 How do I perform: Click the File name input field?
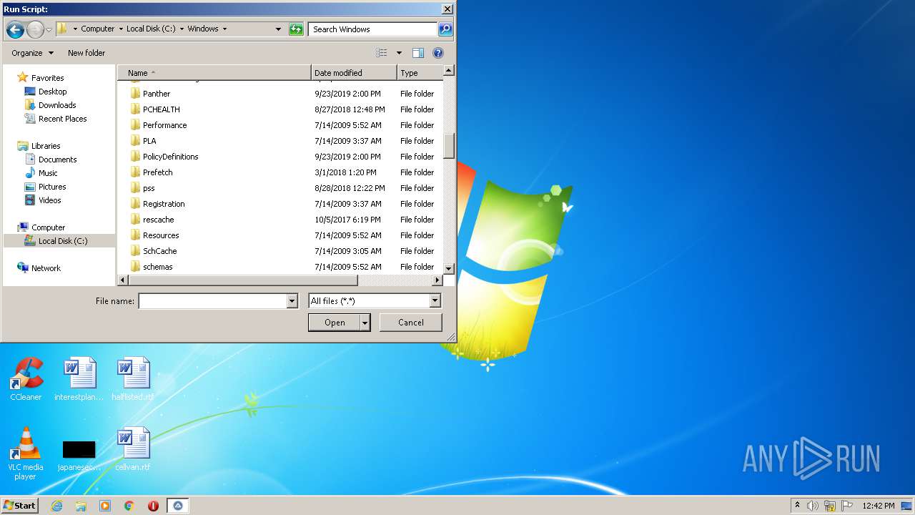pos(212,301)
